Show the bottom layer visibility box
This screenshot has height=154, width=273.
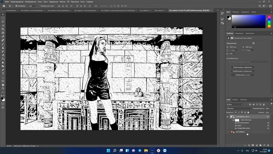[x=227, y=132]
